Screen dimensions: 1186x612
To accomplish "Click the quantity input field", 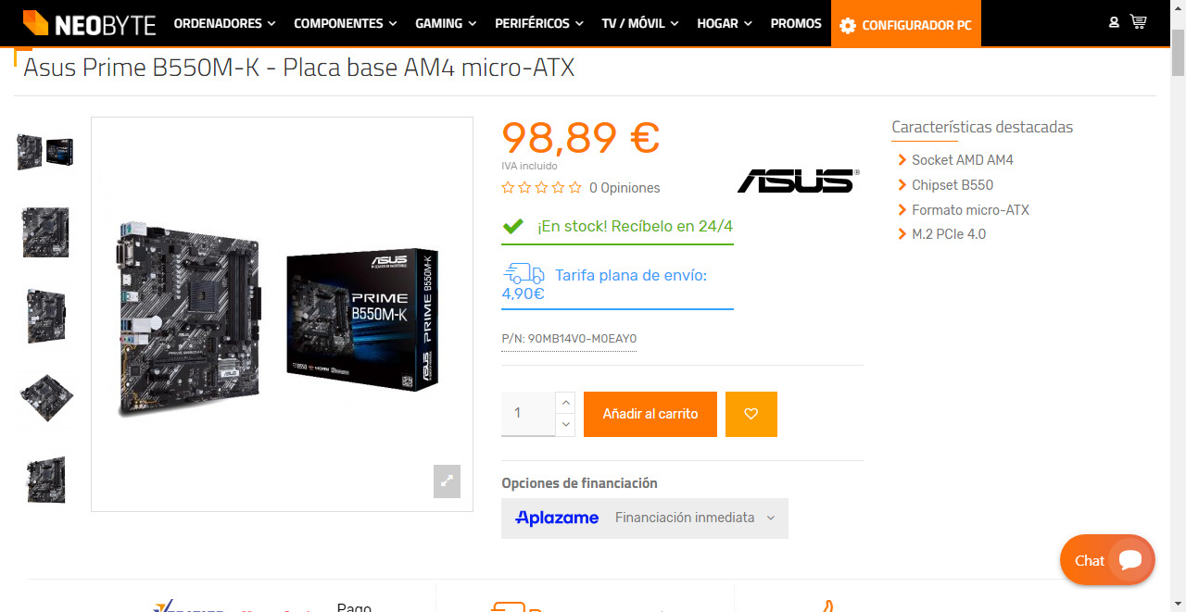I will click(x=528, y=414).
